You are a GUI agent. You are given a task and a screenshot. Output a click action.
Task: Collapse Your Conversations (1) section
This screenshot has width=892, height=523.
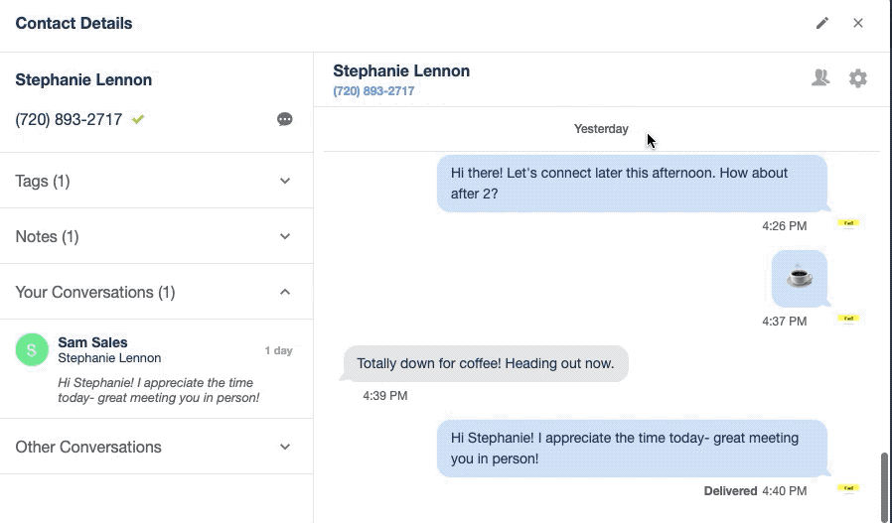[285, 292]
